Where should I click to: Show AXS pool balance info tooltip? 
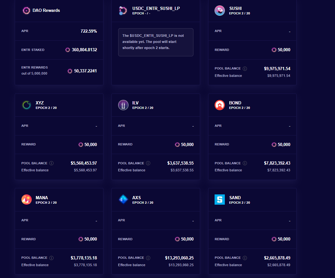[x=148, y=258]
